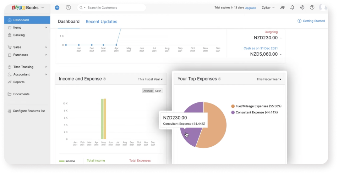Click the info icon beside Your Top Expenses

(220, 79)
